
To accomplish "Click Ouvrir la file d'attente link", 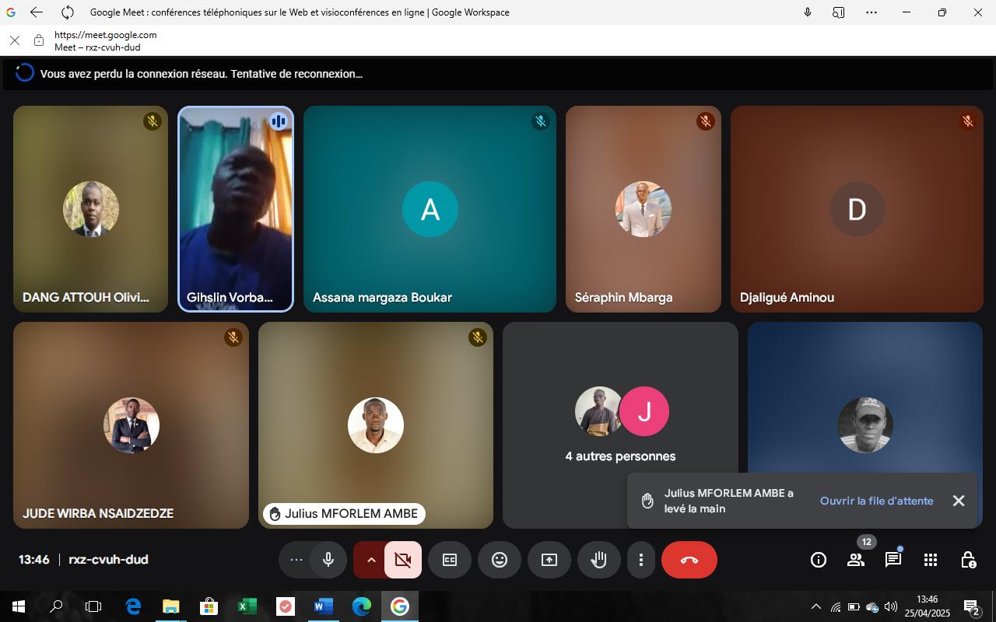I will click(876, 501).
